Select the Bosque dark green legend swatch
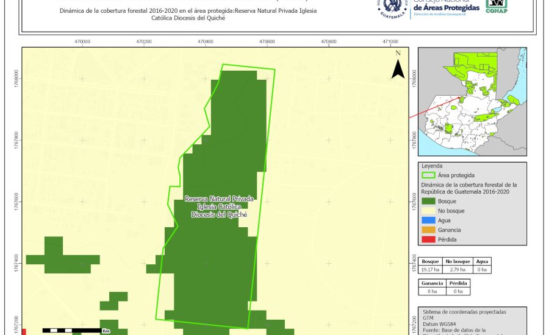 coord(429,201)
